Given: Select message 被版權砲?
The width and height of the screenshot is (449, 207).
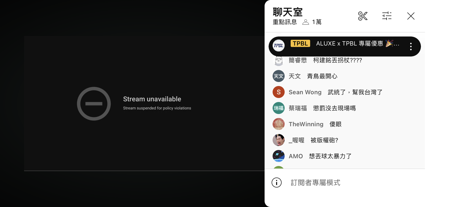Looking at the screenshot, I should click(324, 140).
